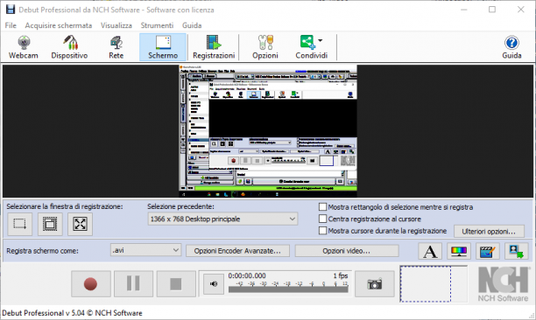The image size is (536, 320).
Task: Enable Mostra cursore durante la registrazione
Action: (322, 231)
